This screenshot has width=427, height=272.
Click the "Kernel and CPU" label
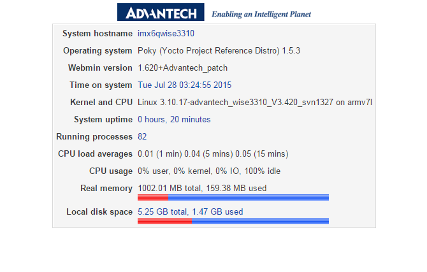[x=101, y=102]
